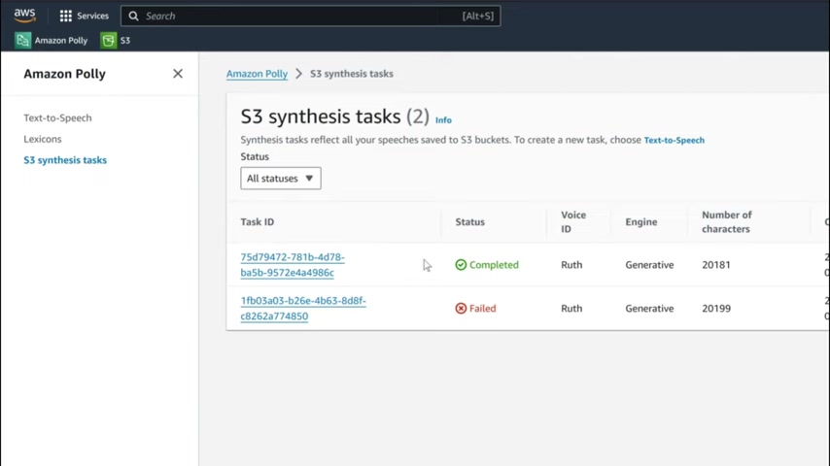Click the magnifier icon in search bar
830x466 pixels.
pos(134,16)
